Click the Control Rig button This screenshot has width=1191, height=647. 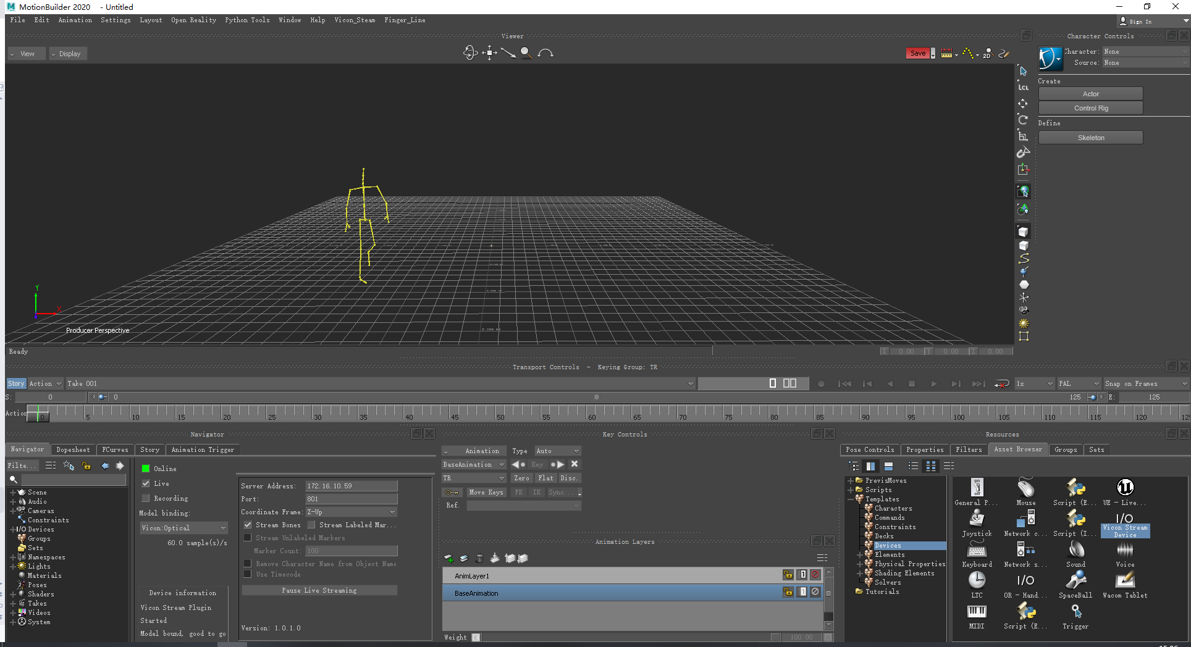click(x=1090, y=108)
